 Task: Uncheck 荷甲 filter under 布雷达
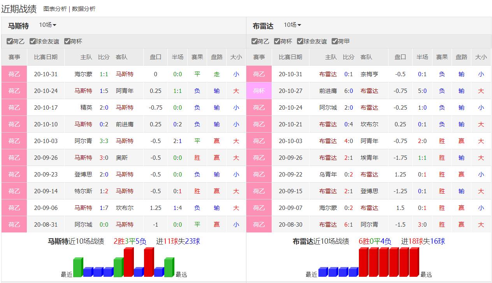coord(335,41)
